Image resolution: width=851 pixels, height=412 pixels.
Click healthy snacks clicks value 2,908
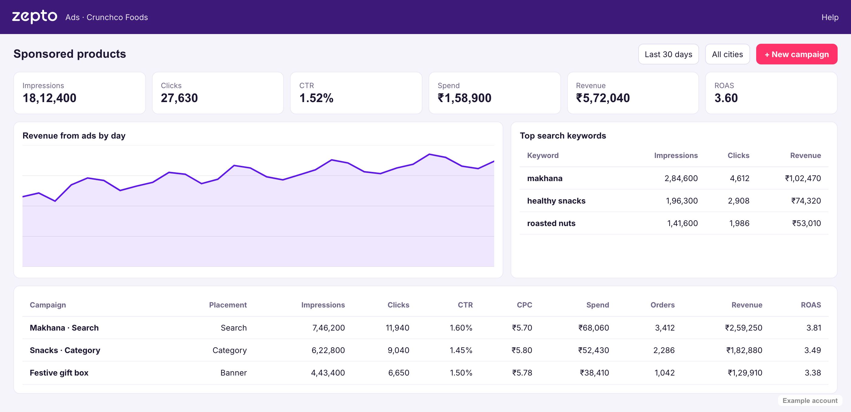point(738,201)
